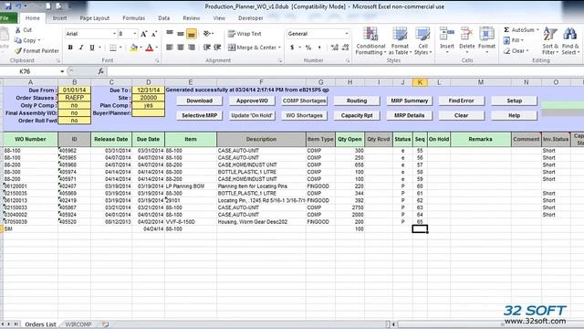Open the Arial font name dropdown
This screenshot has height=329, width=584.
click(114, 34)
